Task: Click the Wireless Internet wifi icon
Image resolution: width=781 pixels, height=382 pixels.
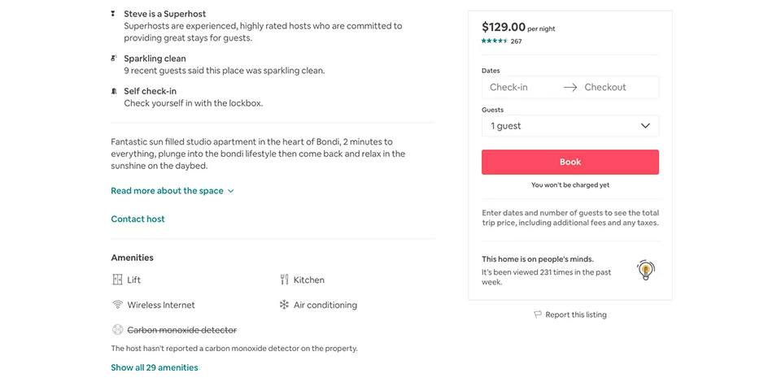Action: point(117,305)
